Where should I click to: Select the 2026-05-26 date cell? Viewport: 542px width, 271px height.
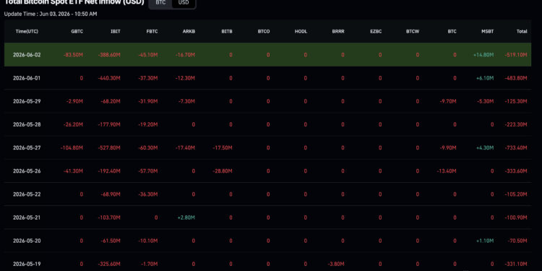(27, 171)
